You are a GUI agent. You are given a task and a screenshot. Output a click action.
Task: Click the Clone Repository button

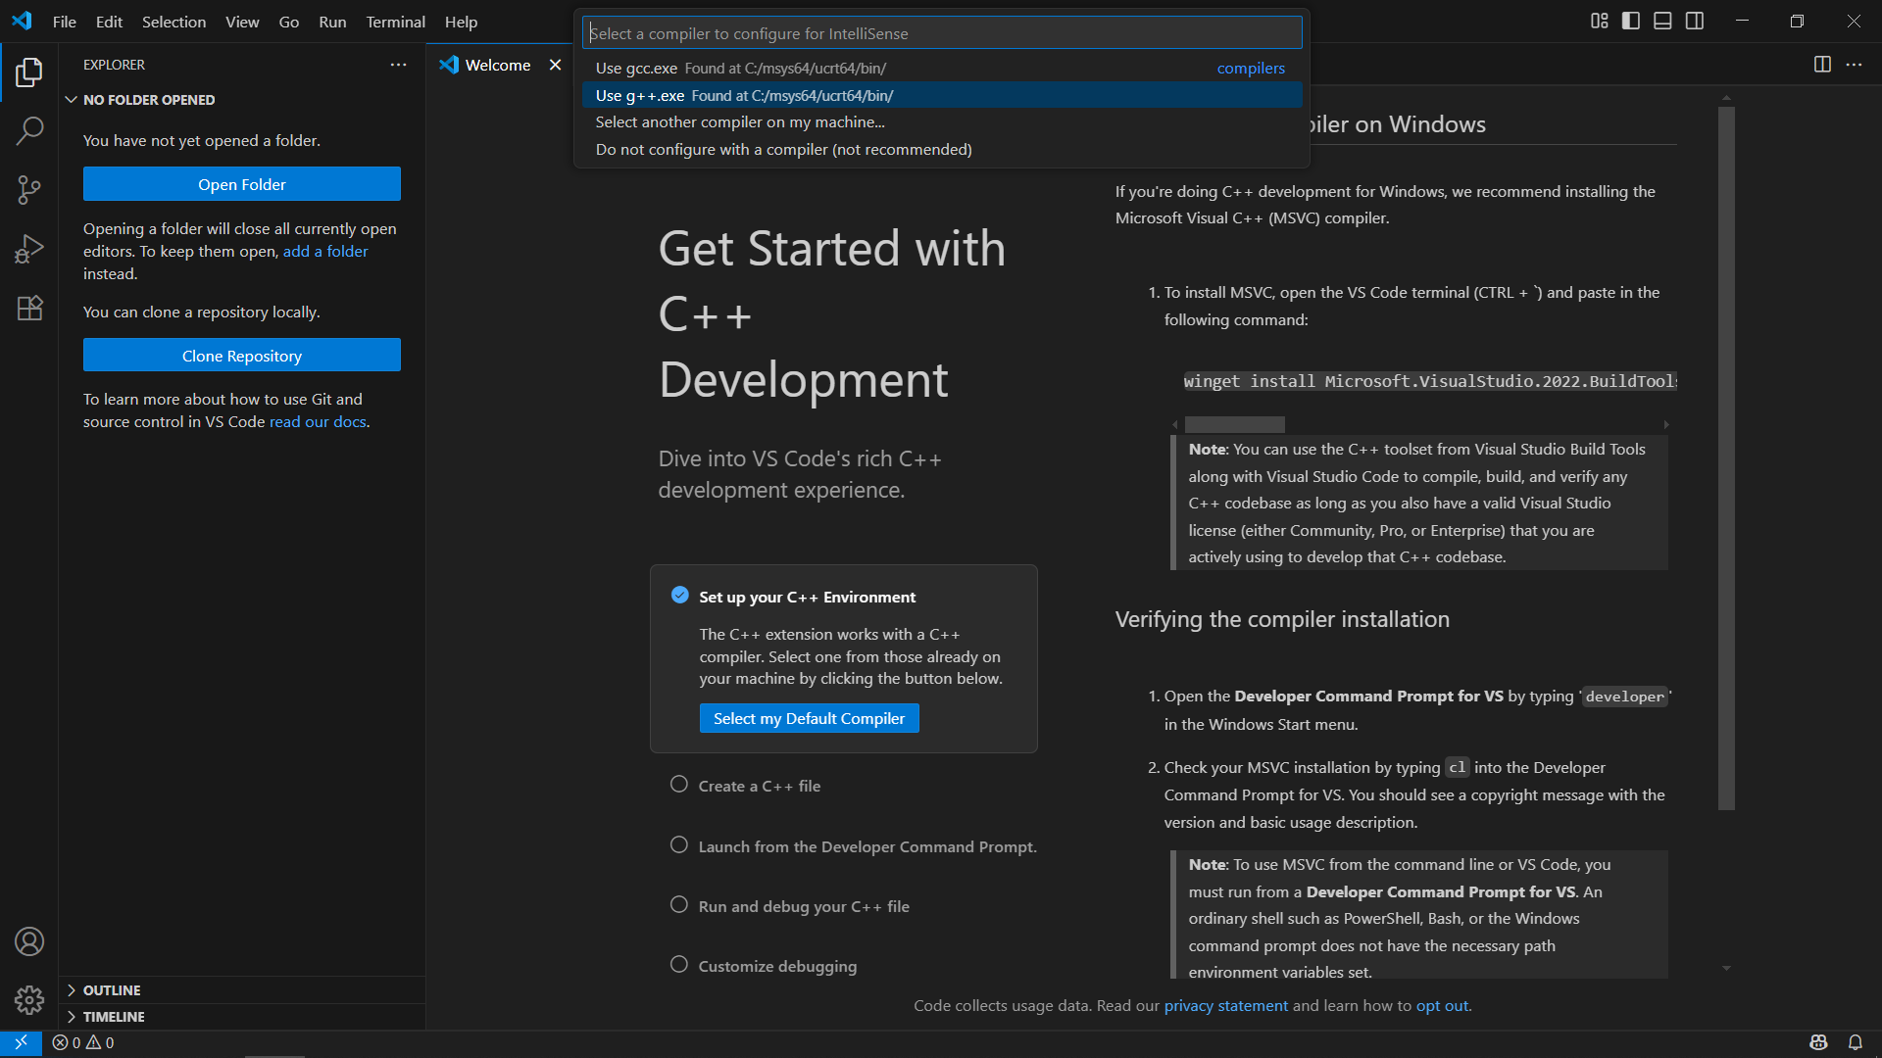point(242,356)
